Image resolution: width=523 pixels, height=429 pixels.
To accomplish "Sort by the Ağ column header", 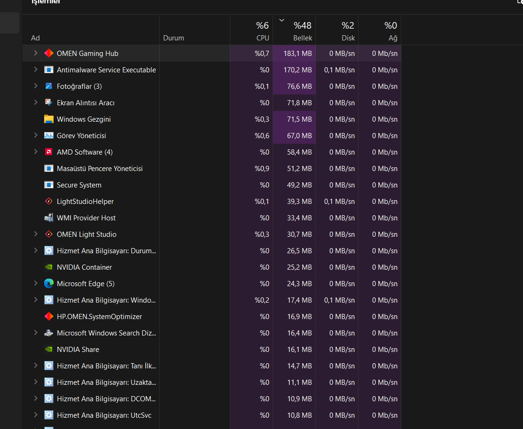I will pos(380,30).
